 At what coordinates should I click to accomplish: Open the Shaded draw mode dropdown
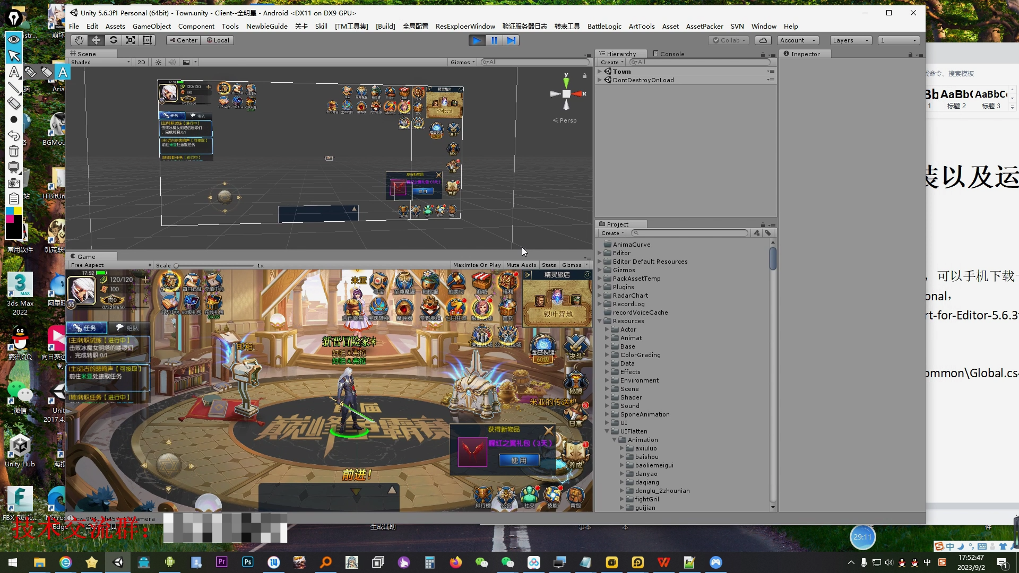[101, 63]
